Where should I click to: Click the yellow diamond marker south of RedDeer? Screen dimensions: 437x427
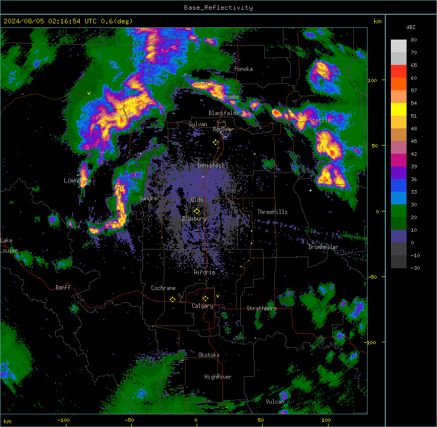point(215,143)
